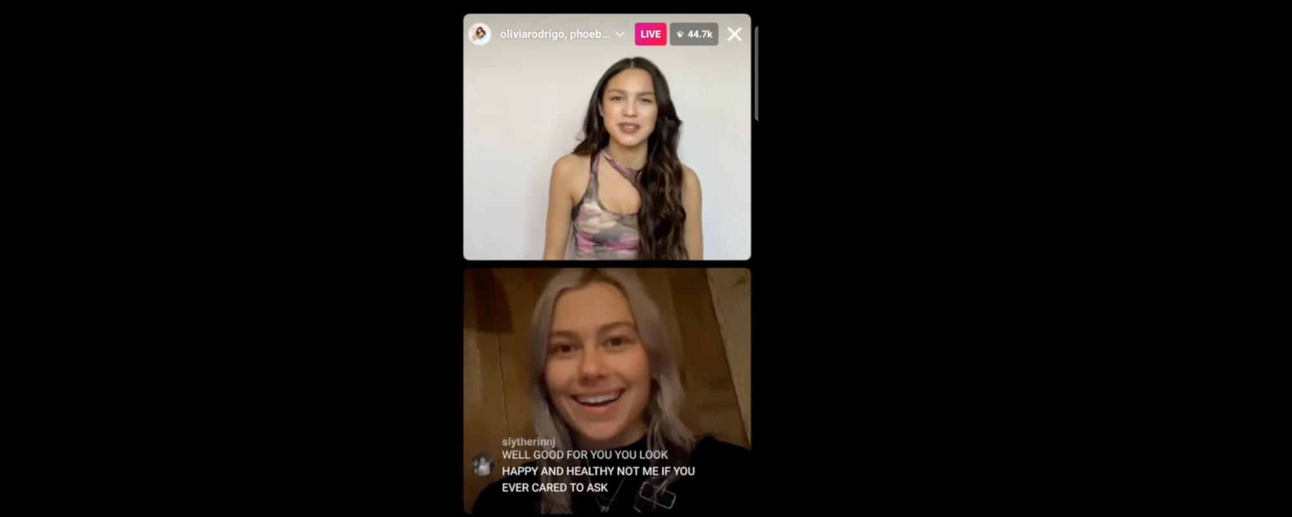Open the host's profile picture avatar
The height and width of the screenshot is (517, 1292).
coord(479,34)
